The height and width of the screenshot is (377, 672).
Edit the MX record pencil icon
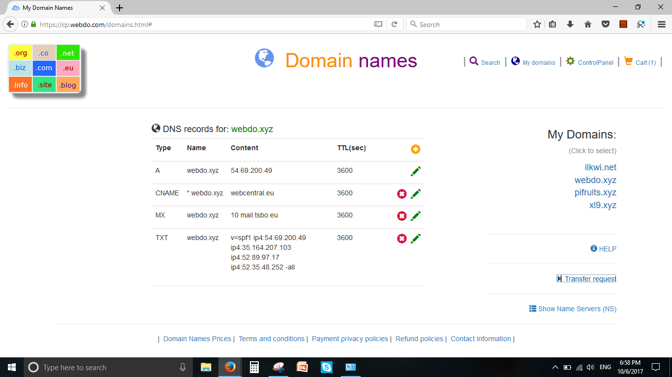[x=416, y=216]
